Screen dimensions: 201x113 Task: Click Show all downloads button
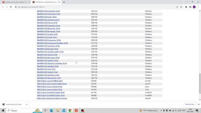click(x=190, y=105)
